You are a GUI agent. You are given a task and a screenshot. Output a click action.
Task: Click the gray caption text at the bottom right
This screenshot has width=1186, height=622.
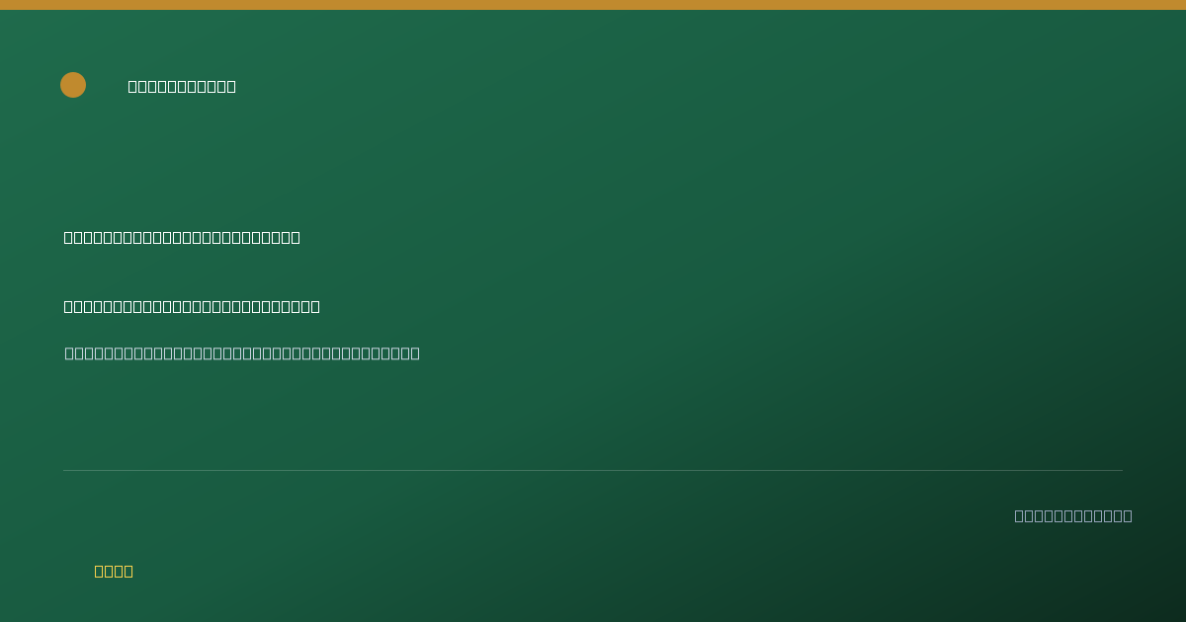click(1073, 515)
